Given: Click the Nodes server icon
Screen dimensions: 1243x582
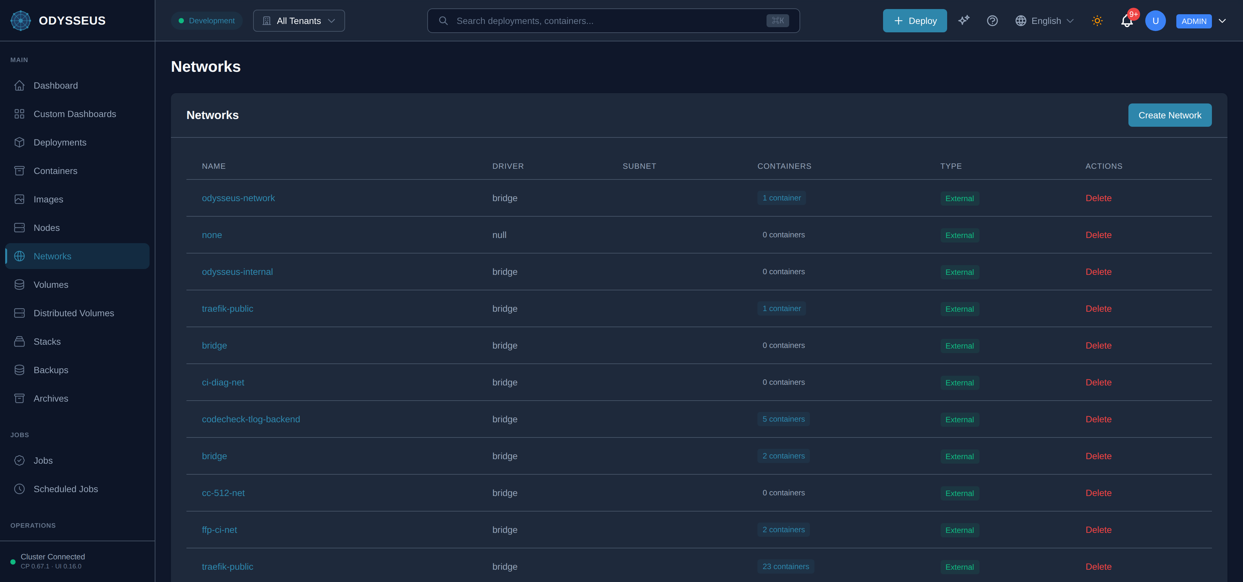Looking at the screenshot, I should click(x=19, y=227).
